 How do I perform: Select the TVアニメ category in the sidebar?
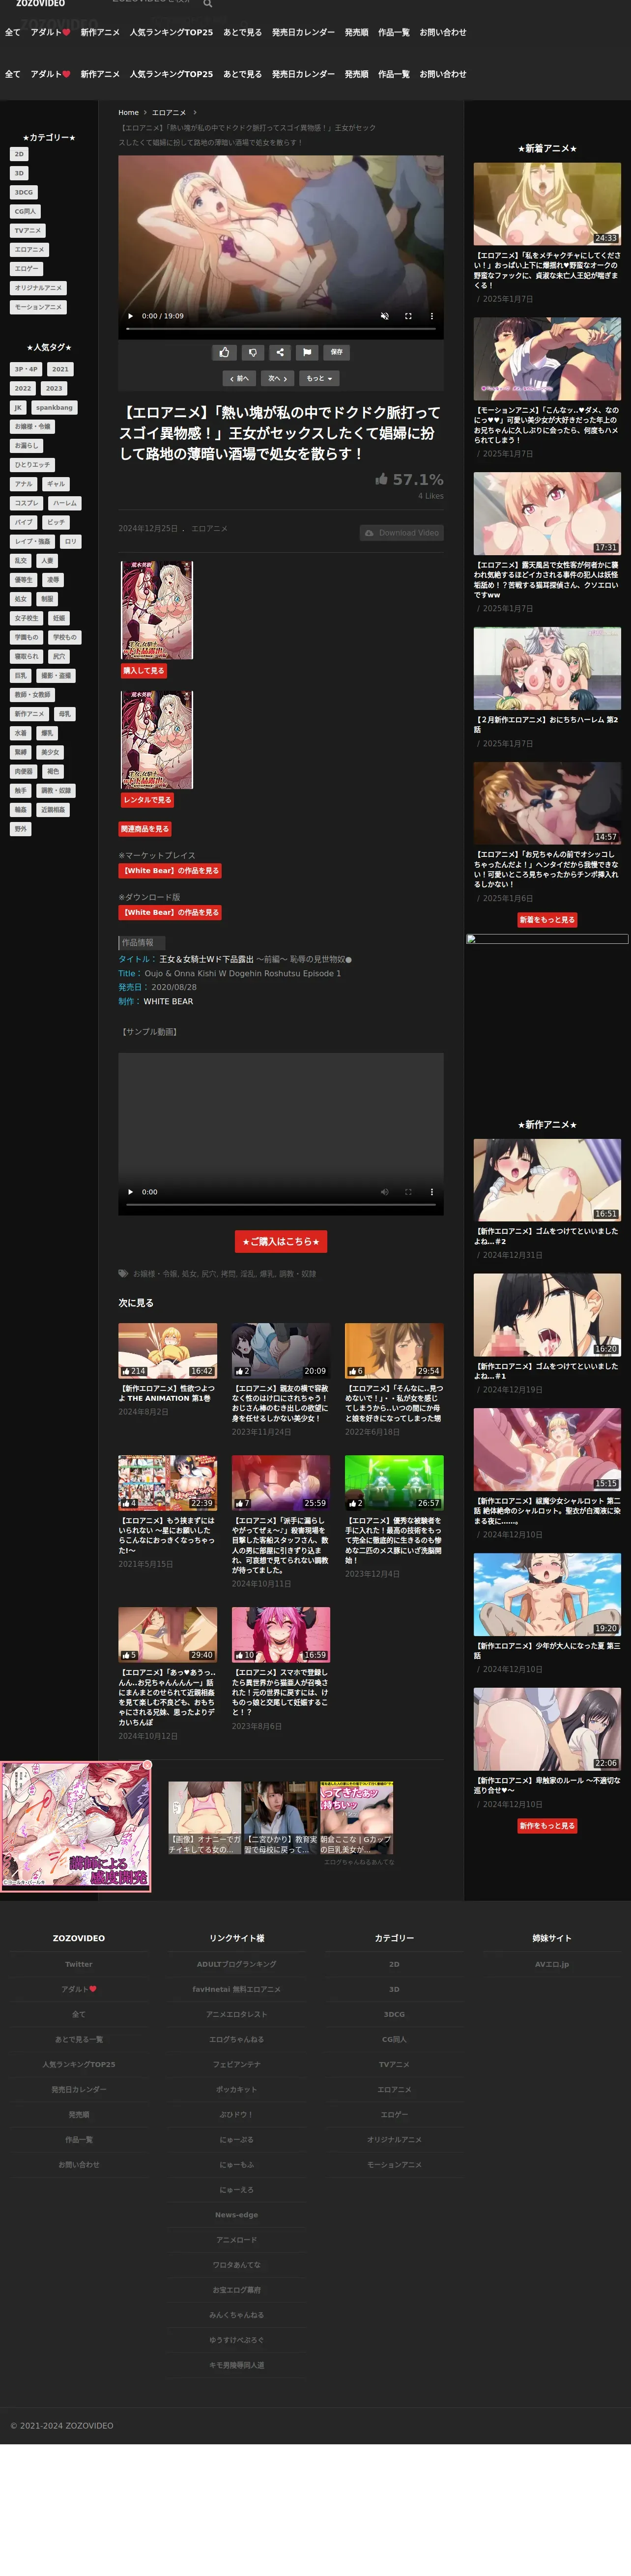[28, 231]
